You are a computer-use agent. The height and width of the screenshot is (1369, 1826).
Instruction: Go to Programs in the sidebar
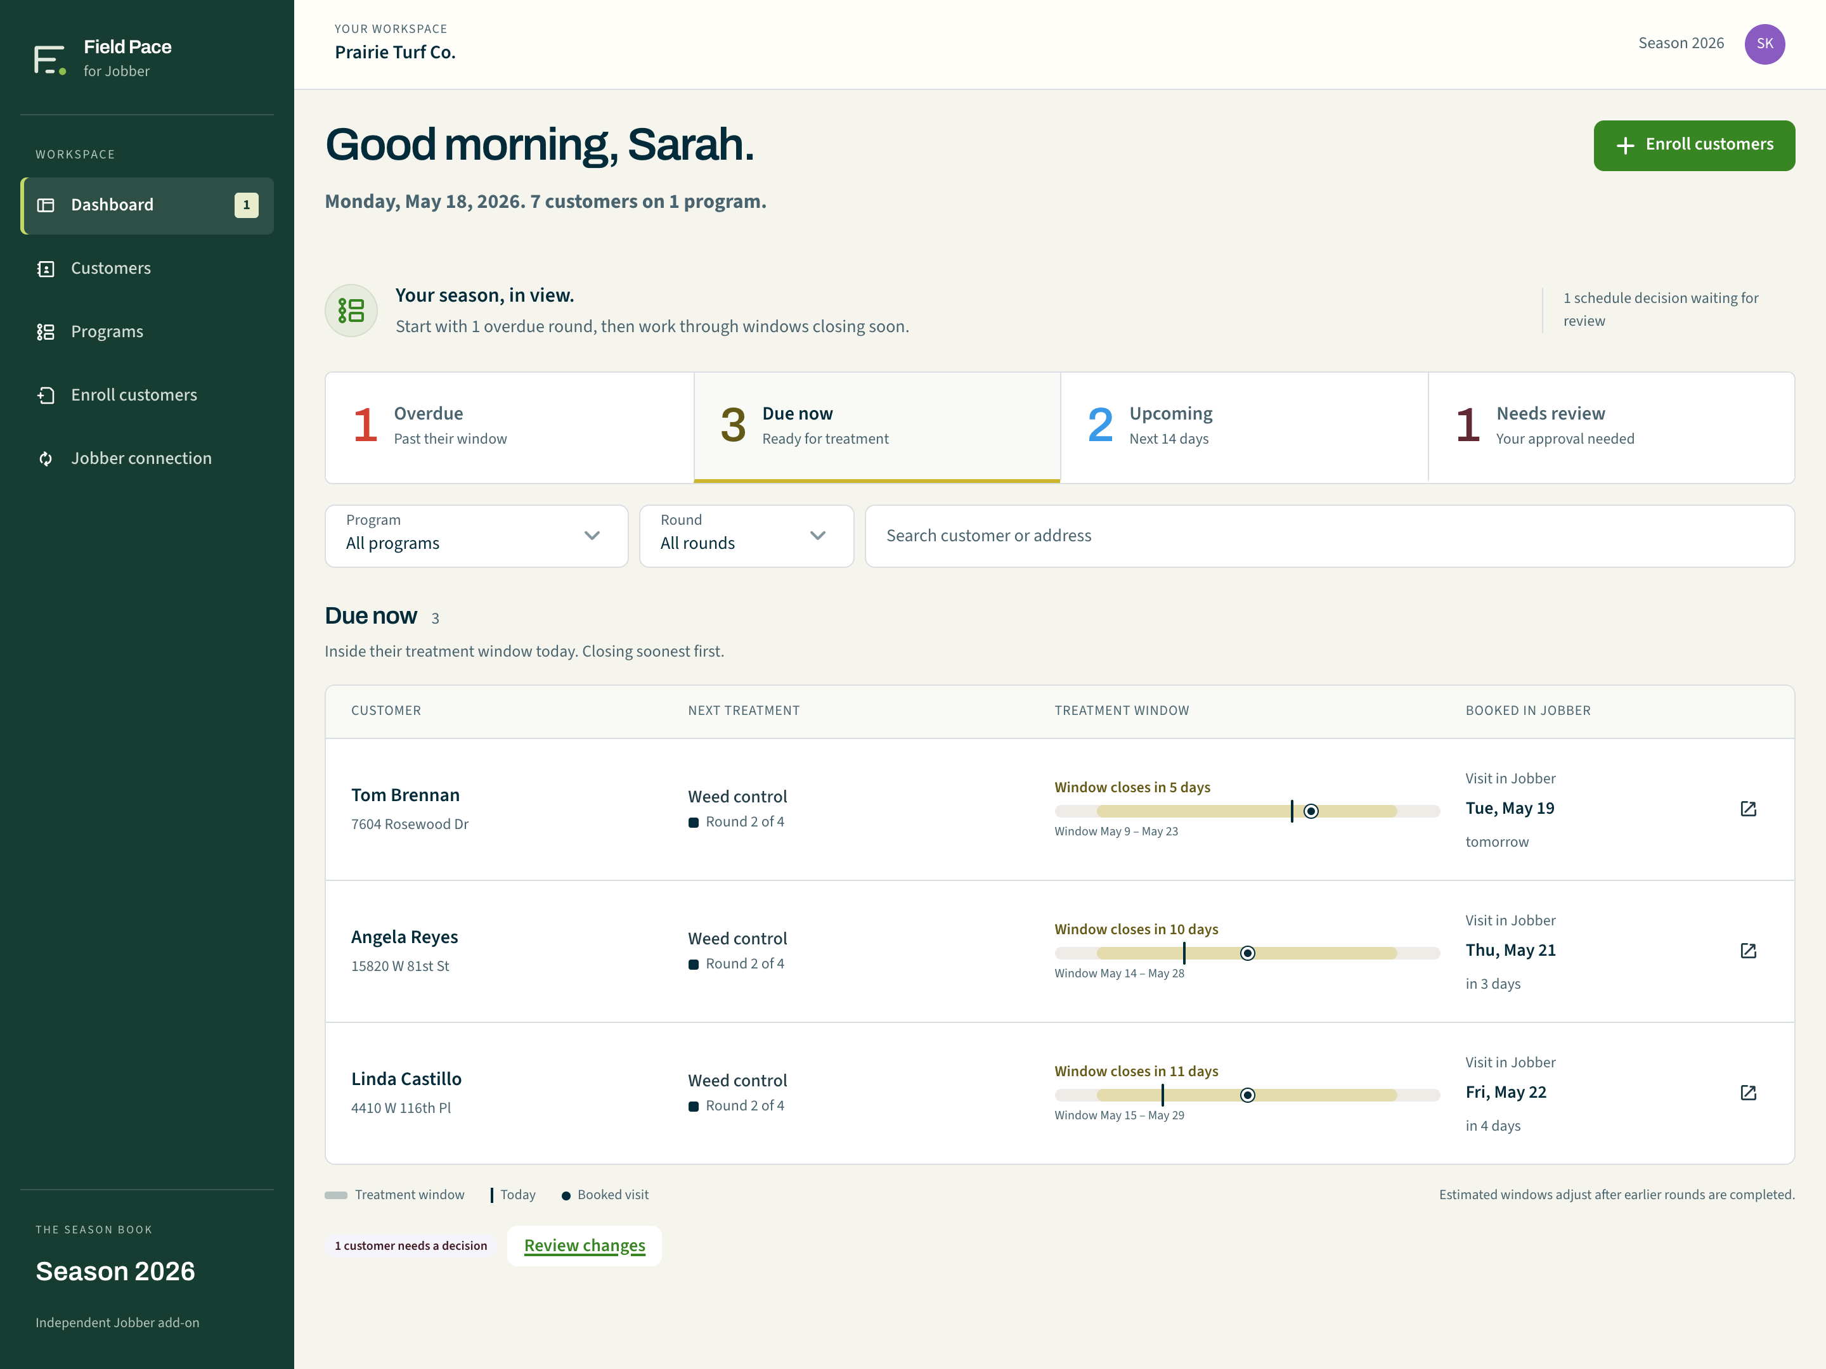(147, 331)
